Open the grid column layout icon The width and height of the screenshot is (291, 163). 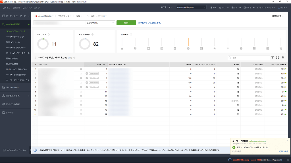click(278, 58)
